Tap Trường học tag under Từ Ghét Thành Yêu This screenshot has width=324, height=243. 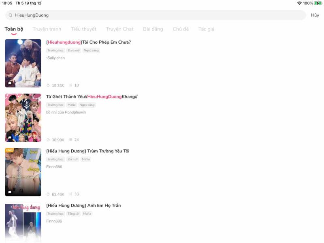pyautogui.click(x=55, y=105)
